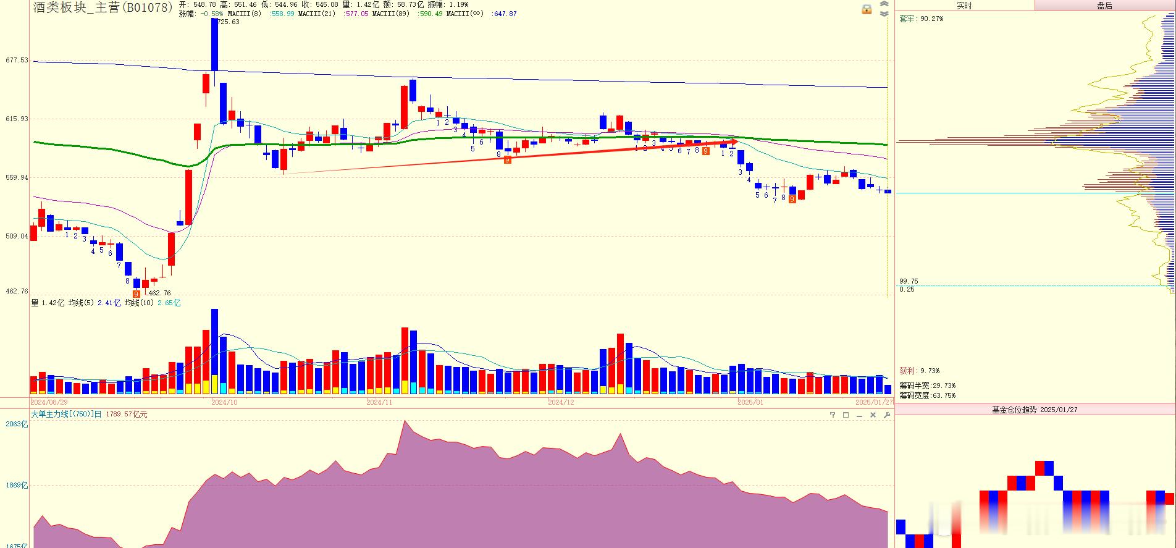Viewport: 1176px width, 548px height.
Task: Click the 99.75 value in the chip panel
Action: (x=909, y=281)
